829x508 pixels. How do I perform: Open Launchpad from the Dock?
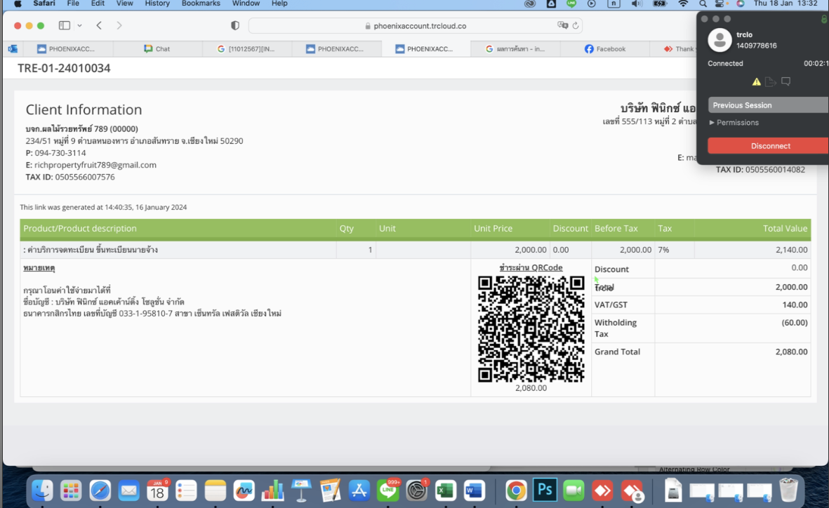71,490
